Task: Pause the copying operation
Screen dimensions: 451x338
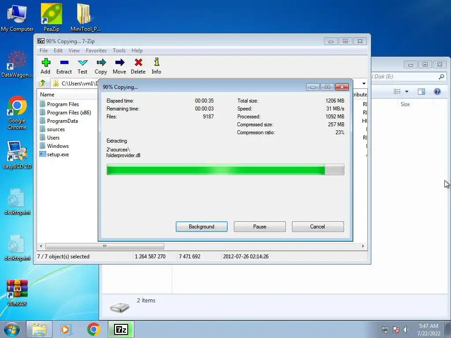Action: pos(260,227)
